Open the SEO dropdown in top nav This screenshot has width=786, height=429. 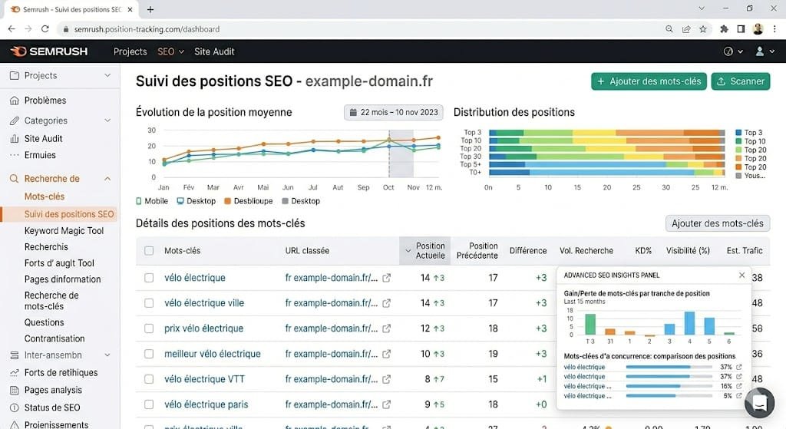[171, 51]
